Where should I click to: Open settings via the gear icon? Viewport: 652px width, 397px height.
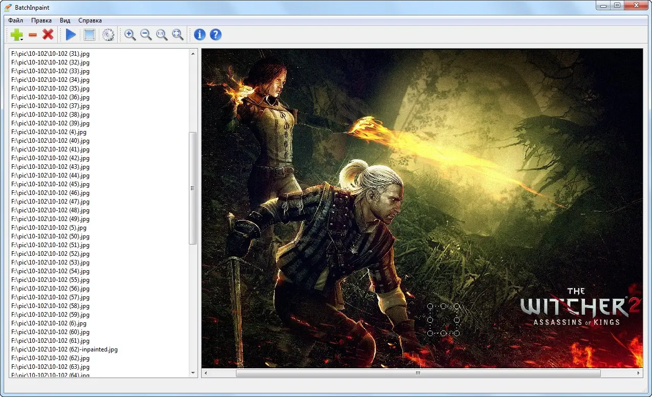point(108,35)
